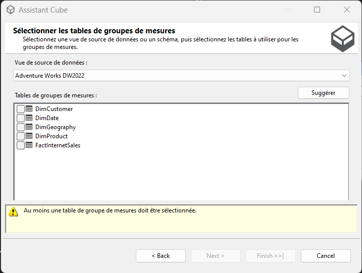Image resolution: width=362 pixels, height=273 pixels.
Task: Click the 'Au moins une table' warning message
Action: coord(110,210)
